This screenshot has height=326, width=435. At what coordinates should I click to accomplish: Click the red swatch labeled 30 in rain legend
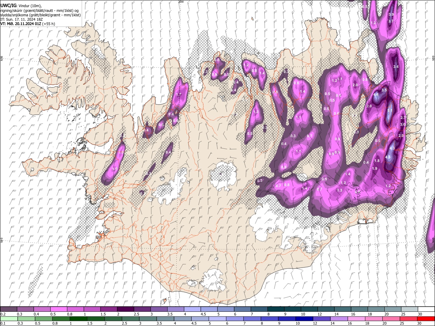pos(425,319)
